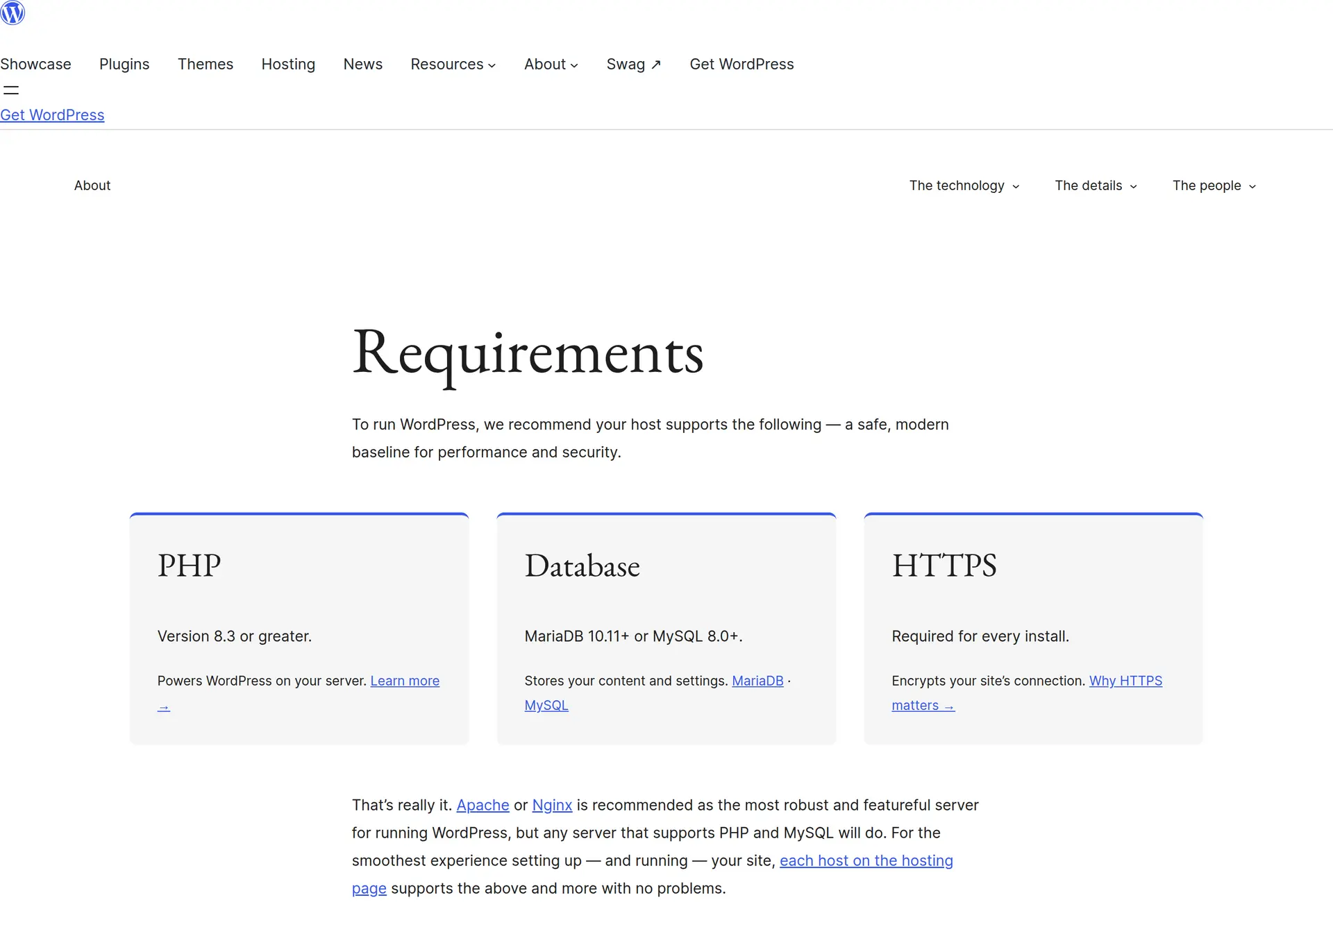Expand The technology submenu
This screenshot has width=1333, height=925.
964,185
